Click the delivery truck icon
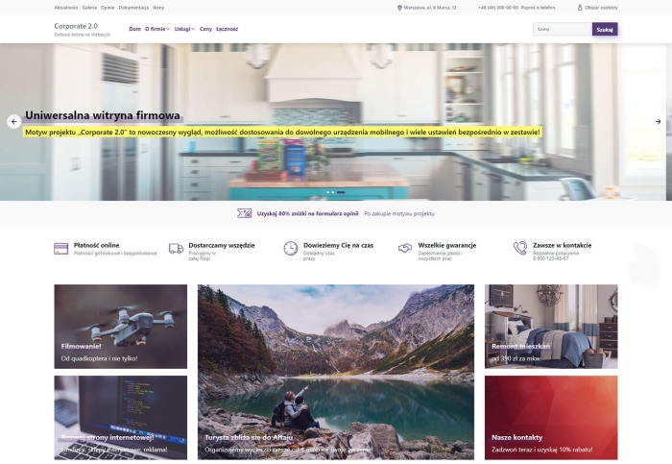Viewport: 672px width, 464px height. [176, 248]
